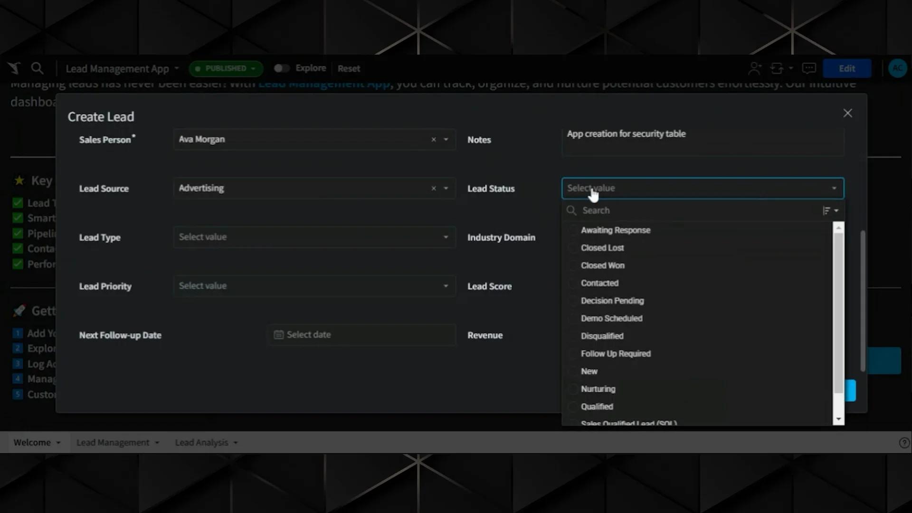Open the Lead Management App title dropdown
Image resolution: width=912 pixels, height=513 pixels.
[x=122, y=69]
